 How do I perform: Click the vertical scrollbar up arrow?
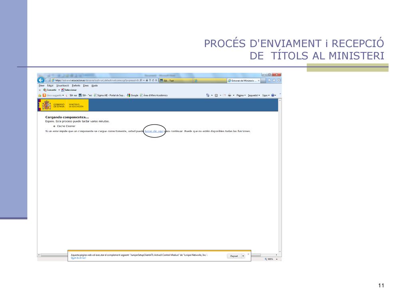280,100
